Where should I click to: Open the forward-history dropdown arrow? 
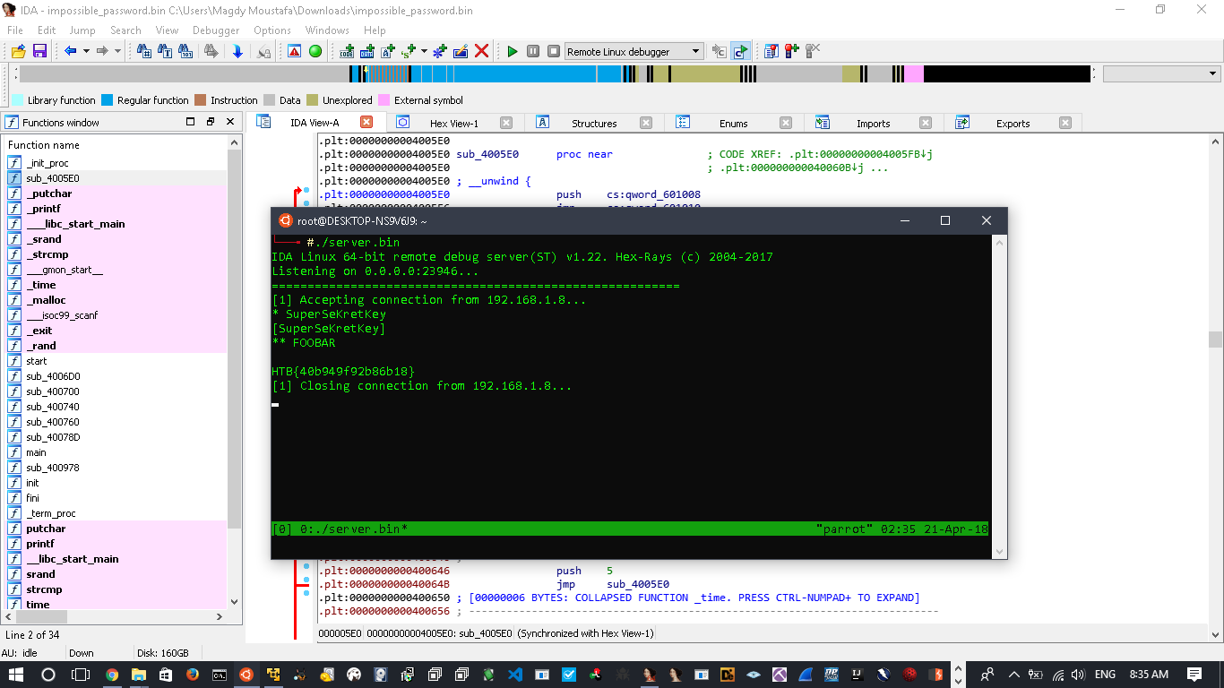click(117, 51)
